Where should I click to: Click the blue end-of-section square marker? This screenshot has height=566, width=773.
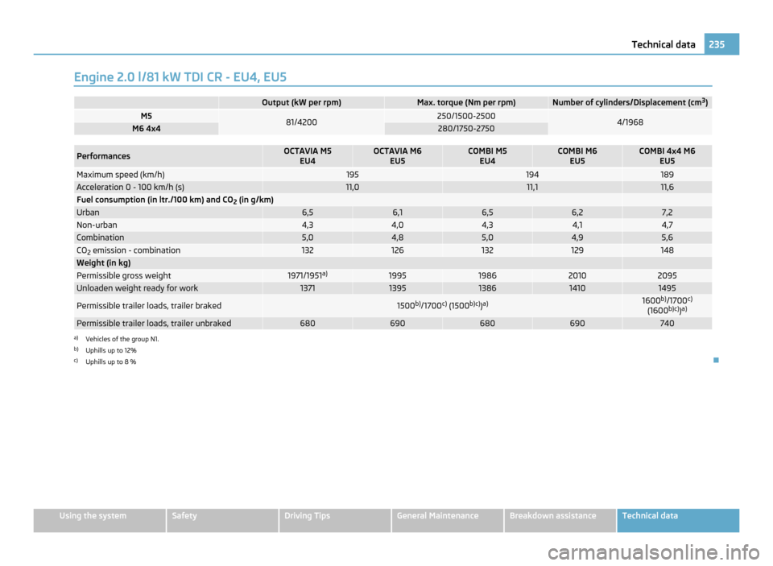coord(716,361)
